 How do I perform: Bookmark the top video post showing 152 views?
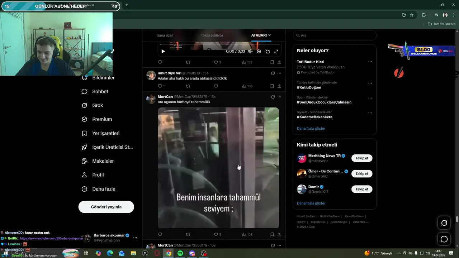coord(272,62)
